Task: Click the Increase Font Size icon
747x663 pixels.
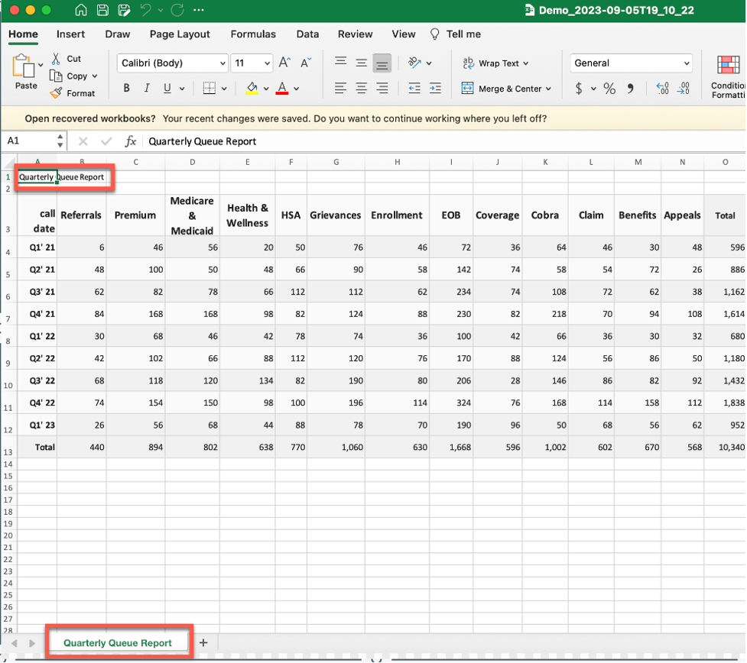Action: point(284,63)
